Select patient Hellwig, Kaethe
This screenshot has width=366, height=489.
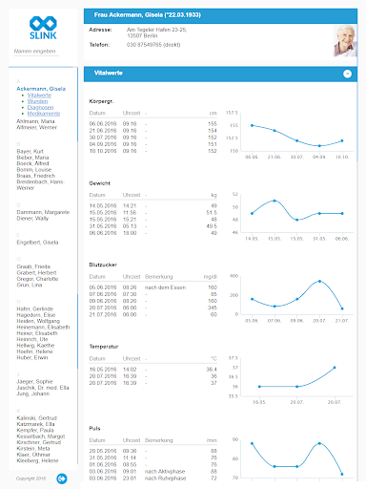point(35,346)
